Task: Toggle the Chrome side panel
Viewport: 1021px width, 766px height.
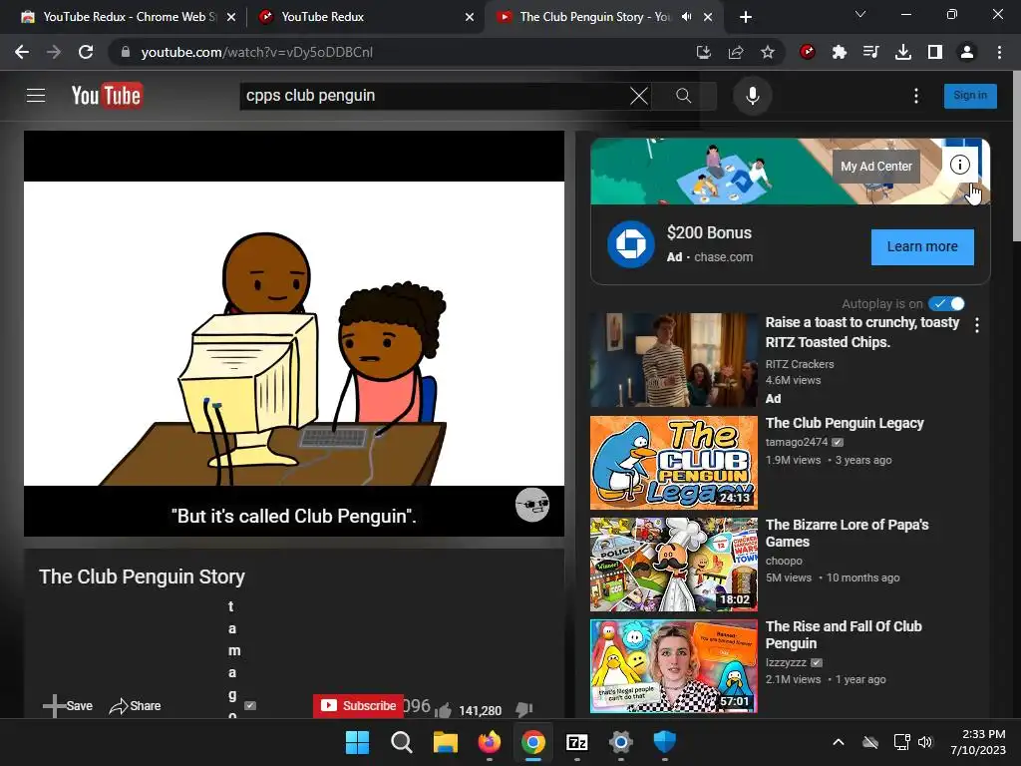Action: pyautogui.click(x=935, y=52)
